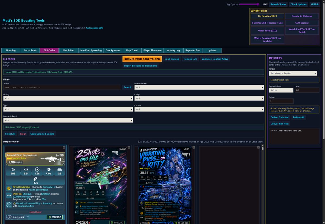The image size is (325, 224).
Task: Open FunkYouSHiFT Discord / Site
Action: pos(267,23)
